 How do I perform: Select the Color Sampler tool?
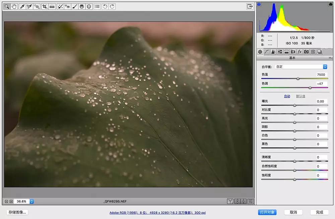(29, 6)
